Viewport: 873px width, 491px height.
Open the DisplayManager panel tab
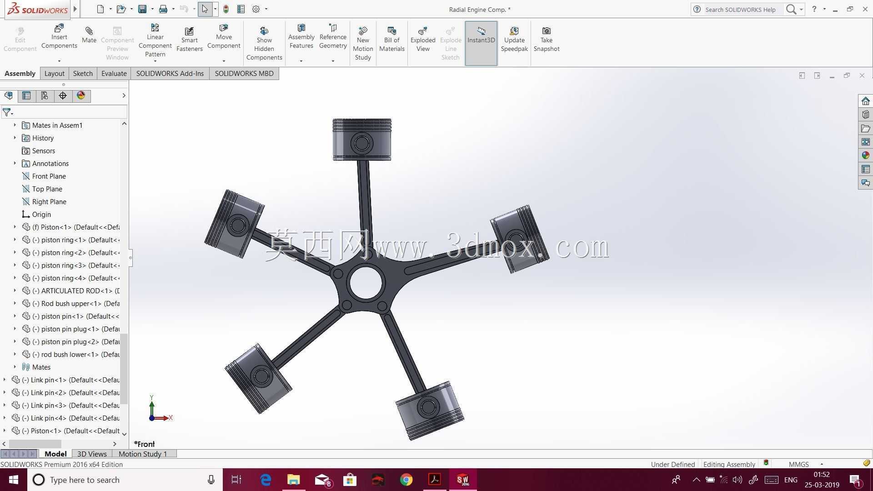click(x=81, y=95)
